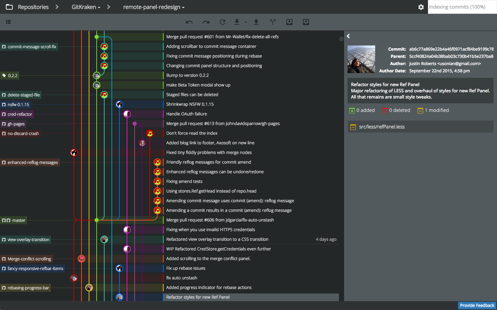Open the GitKraken repository dropdown
This screenshot has height=310, width=497.
click(86, 7)
